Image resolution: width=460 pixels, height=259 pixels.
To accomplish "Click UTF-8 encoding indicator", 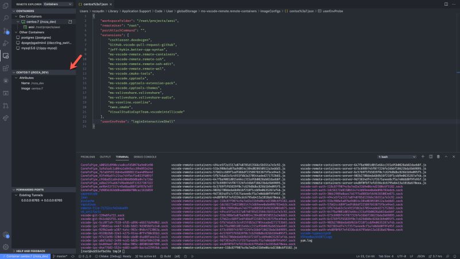I will pyautogui.click(x=401, y=256).
